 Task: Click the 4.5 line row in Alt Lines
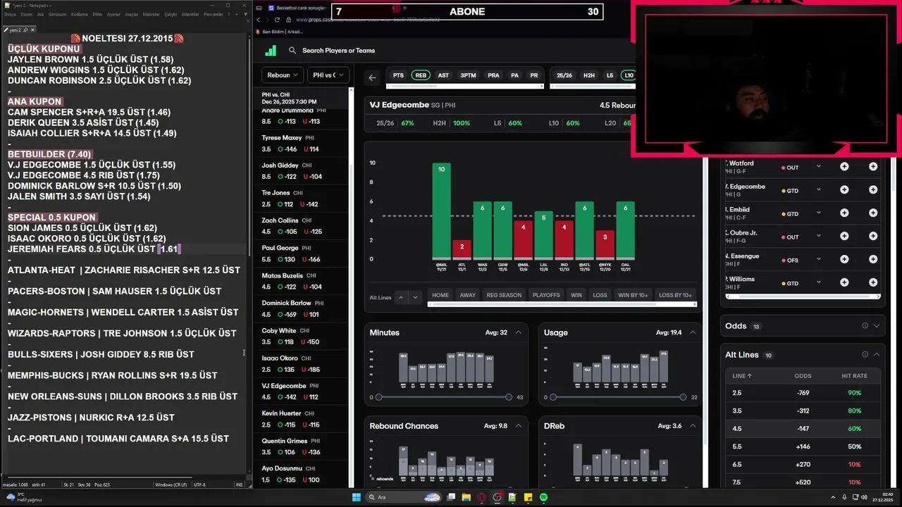point(803,429)
